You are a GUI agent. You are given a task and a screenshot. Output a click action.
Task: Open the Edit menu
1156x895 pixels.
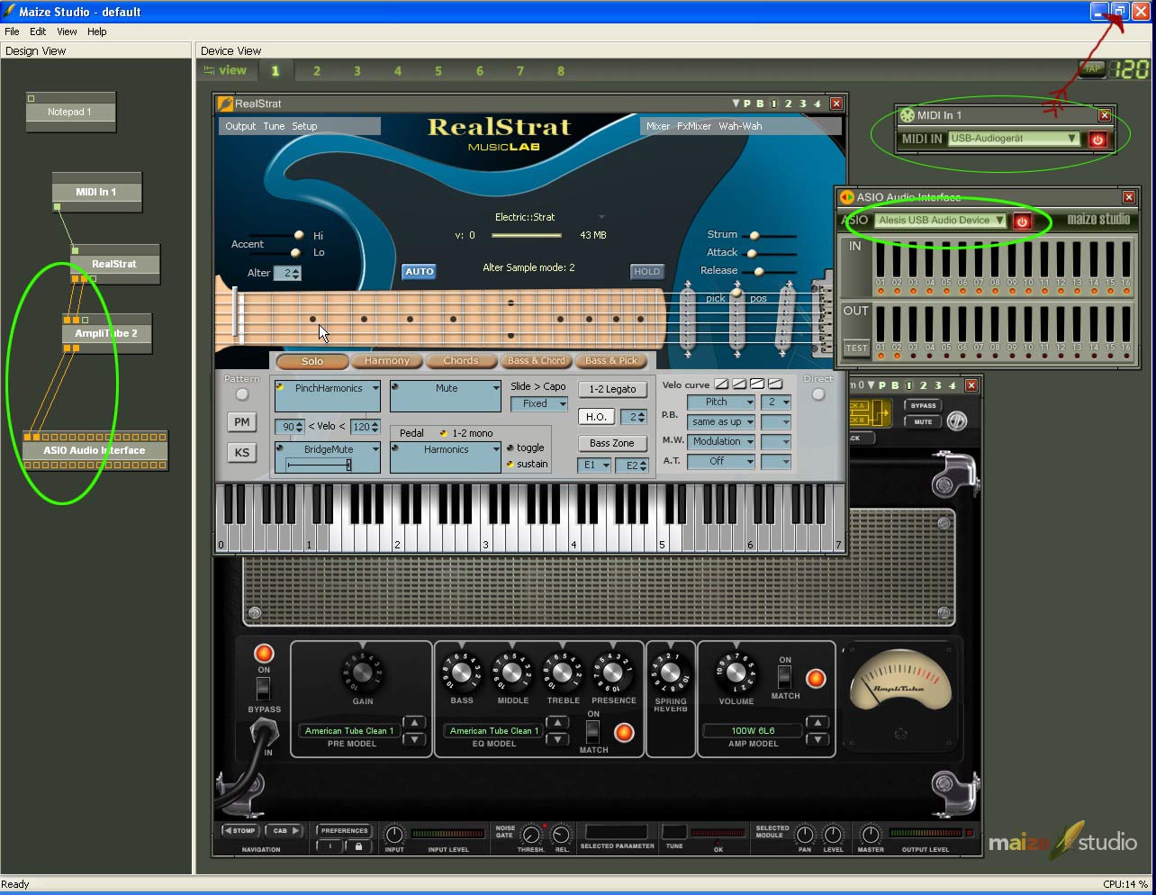pyautogui.click(x=38, y=32)
